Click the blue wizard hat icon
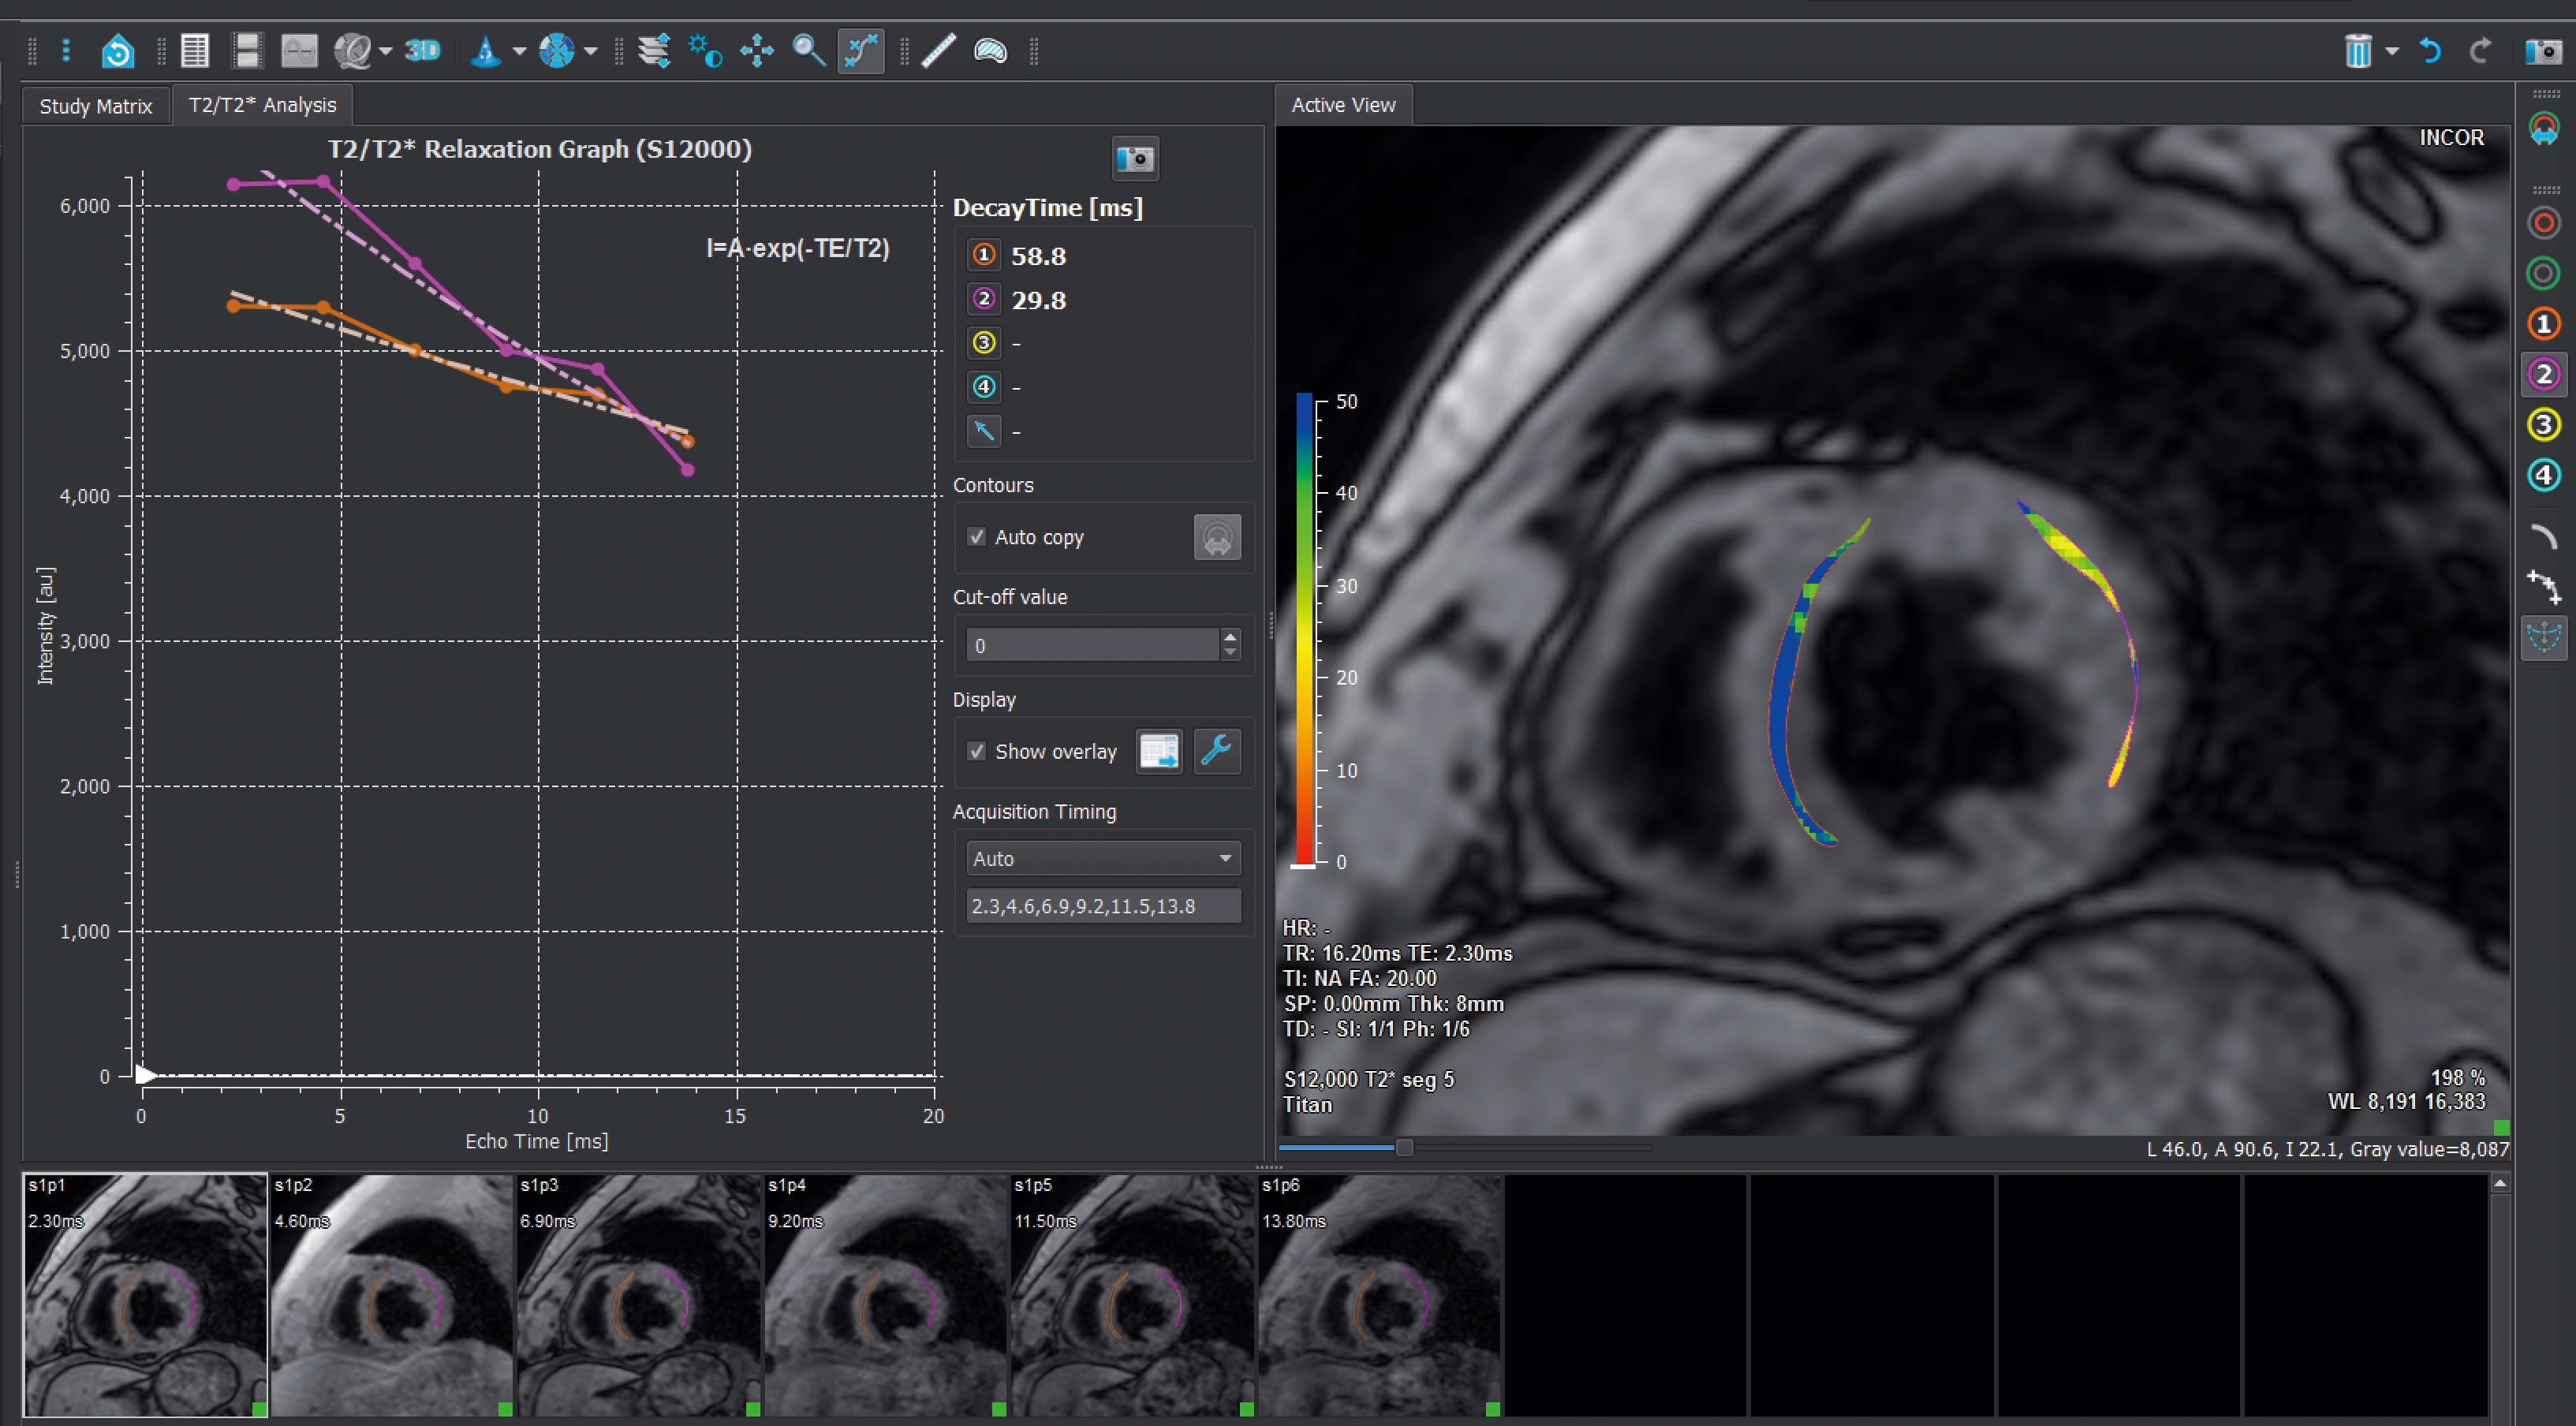The height and width of the screenshot is (1426, 2576). click(485, 50)
